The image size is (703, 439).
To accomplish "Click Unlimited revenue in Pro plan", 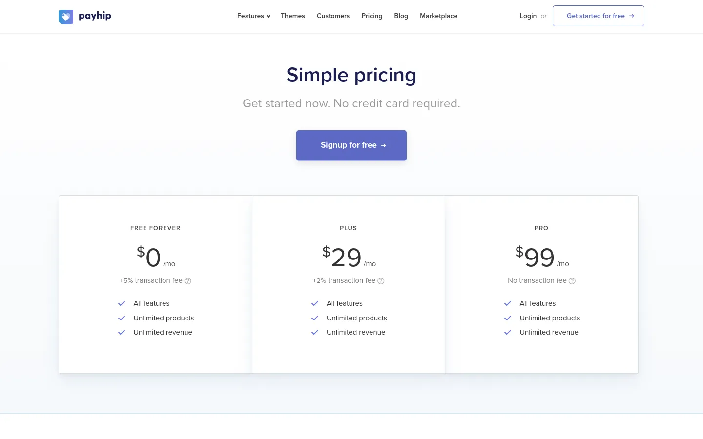I will [549, 332].
